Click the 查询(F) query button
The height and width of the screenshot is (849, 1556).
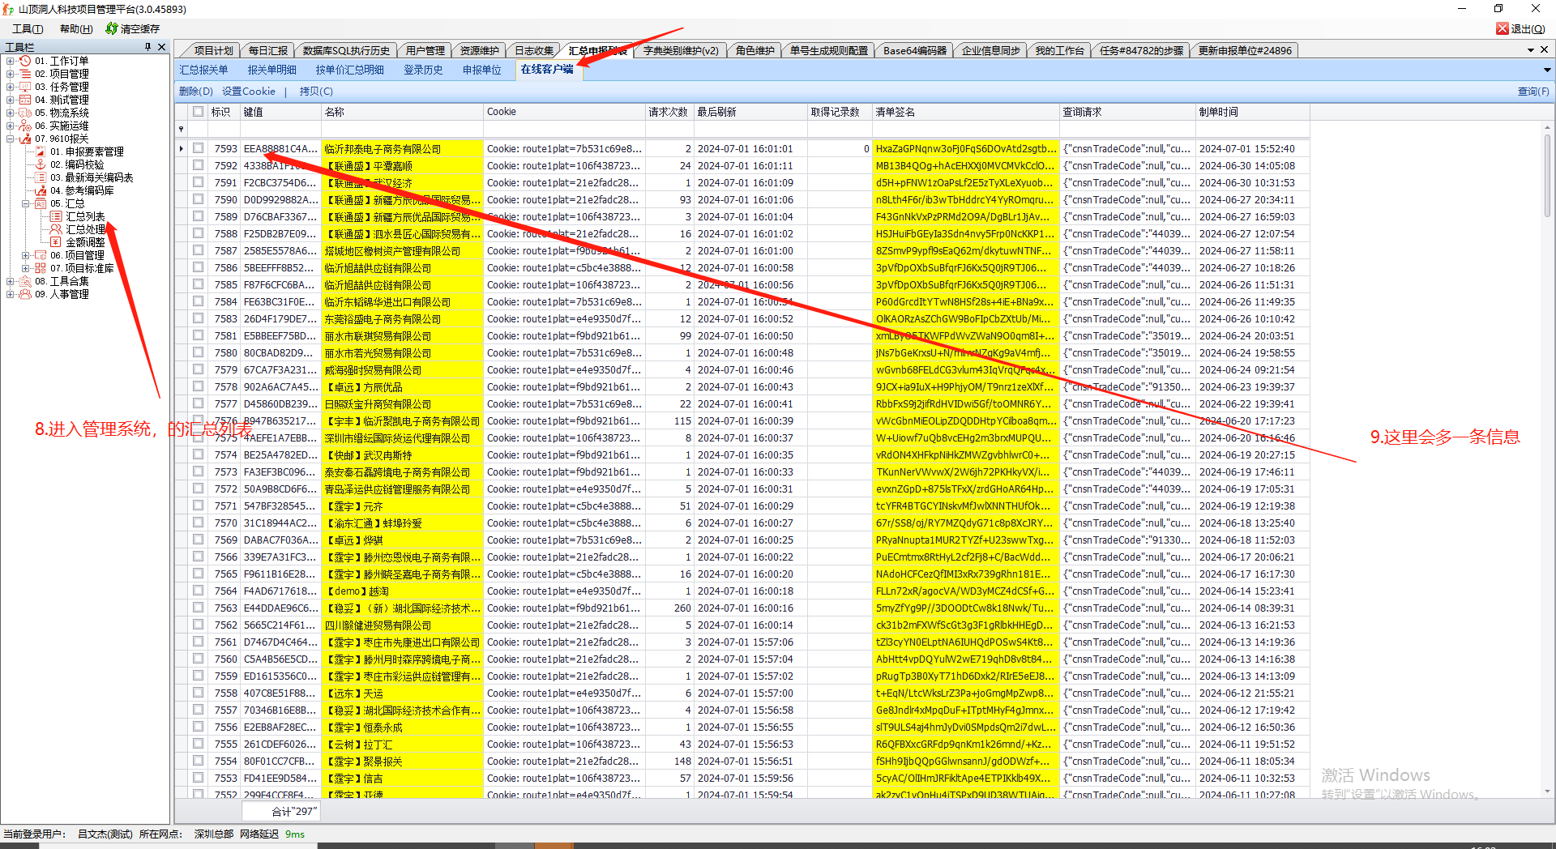[x=1532, y=92]
